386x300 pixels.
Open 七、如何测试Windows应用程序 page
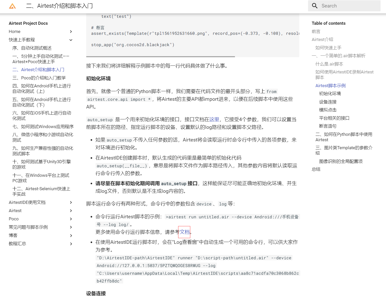43,127
